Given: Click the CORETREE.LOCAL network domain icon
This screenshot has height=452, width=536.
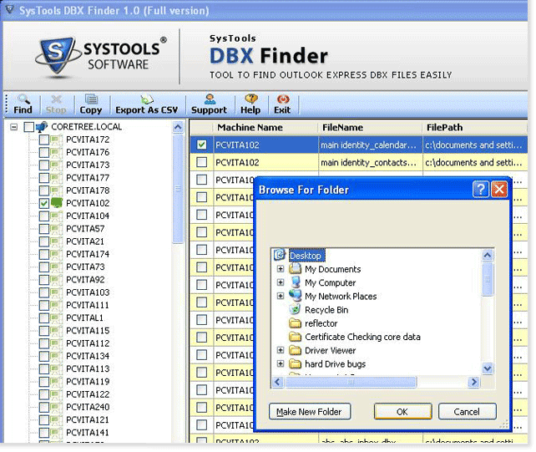Looking at the screenshot, I should coord(42,127).
